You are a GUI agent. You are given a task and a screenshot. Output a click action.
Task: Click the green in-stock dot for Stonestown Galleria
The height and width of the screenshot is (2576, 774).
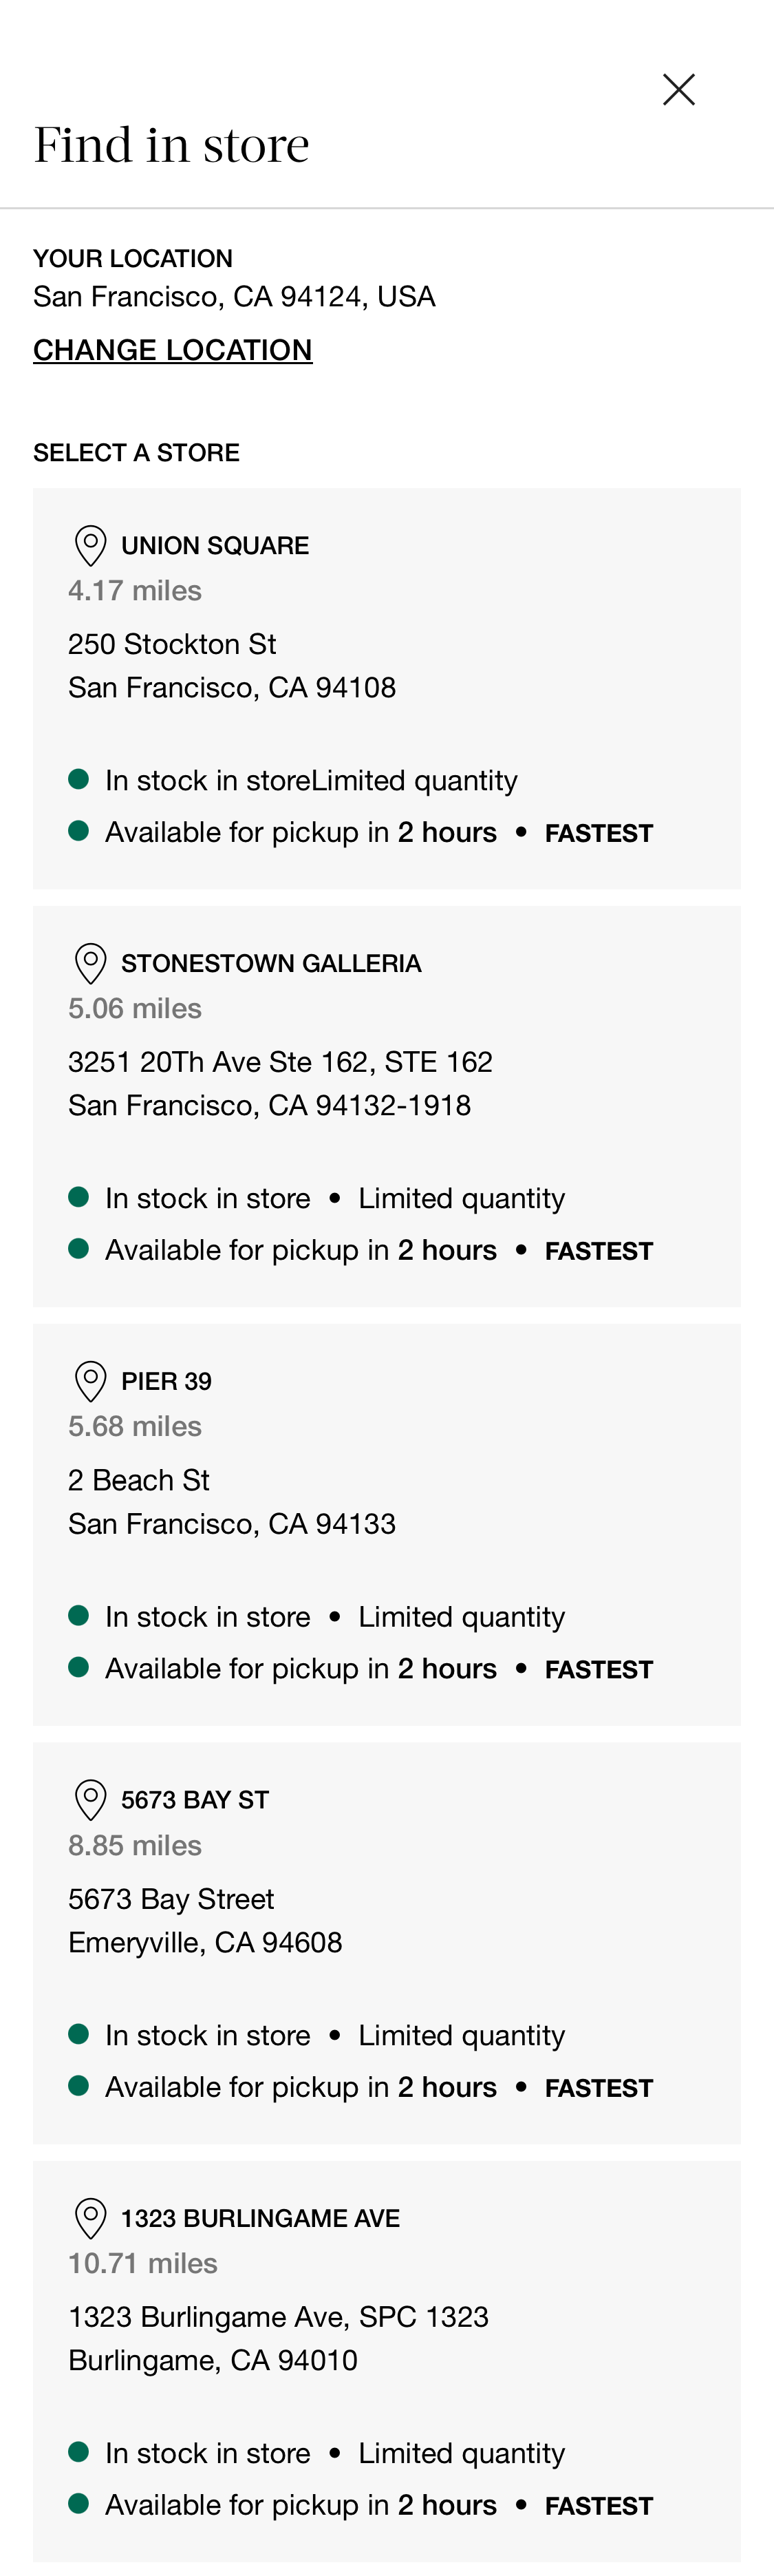pos(80,1196)
